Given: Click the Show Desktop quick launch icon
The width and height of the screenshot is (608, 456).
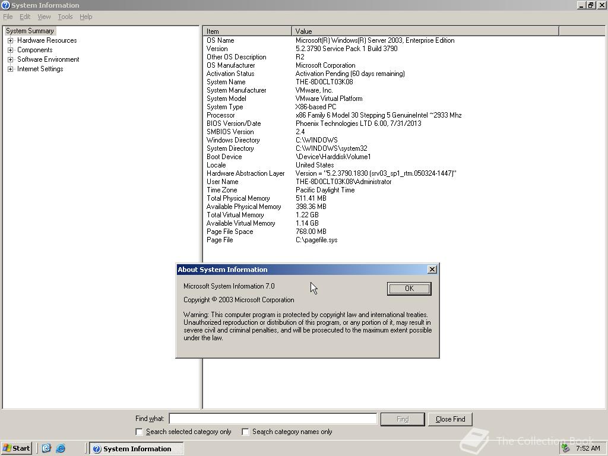Looking at the screenshot, I should pyautogui.click(x=46, y=448).
